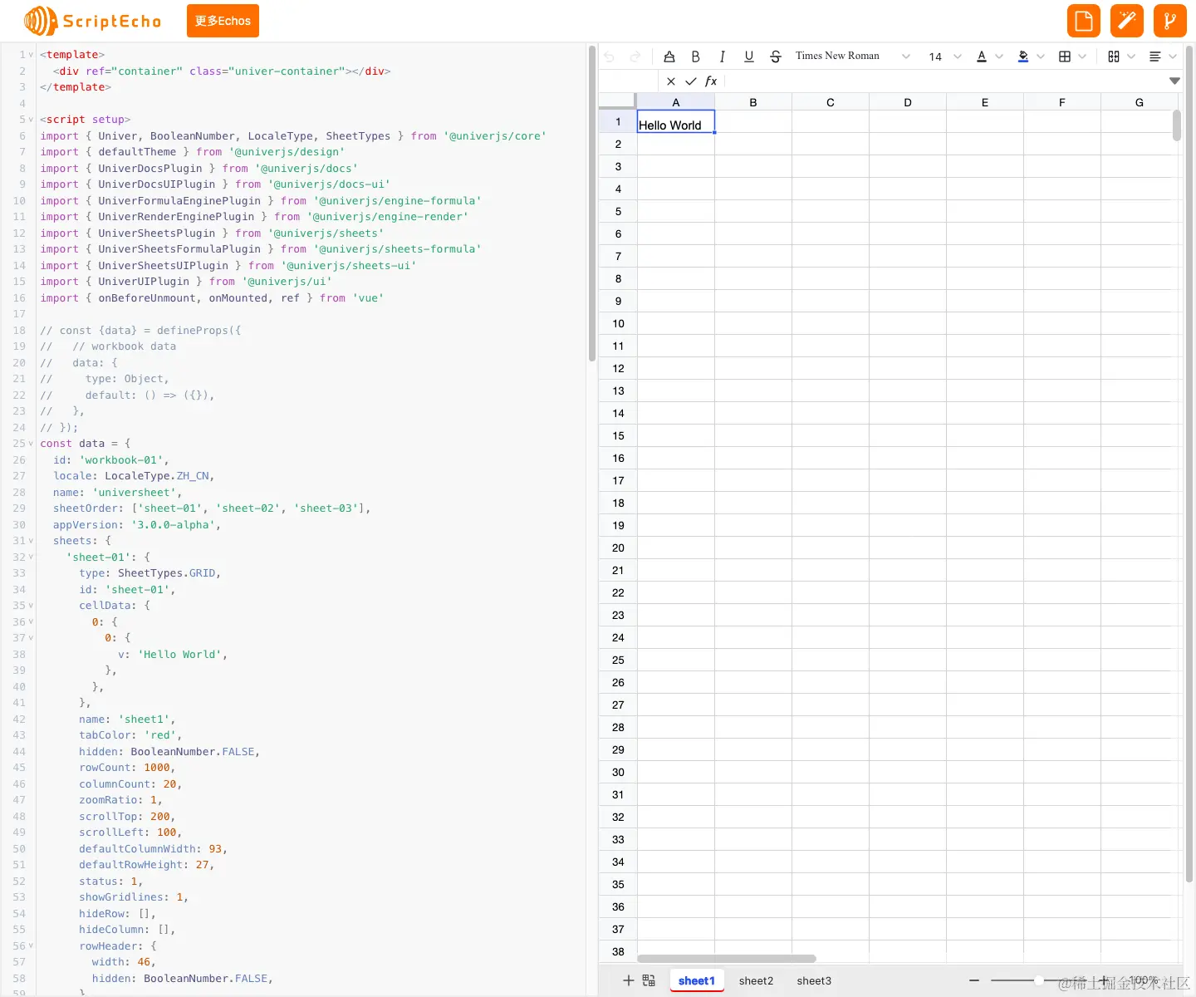1196x997 pixels.
Task: Click the code editor vertical scrollbar
Action: point(592,204)
